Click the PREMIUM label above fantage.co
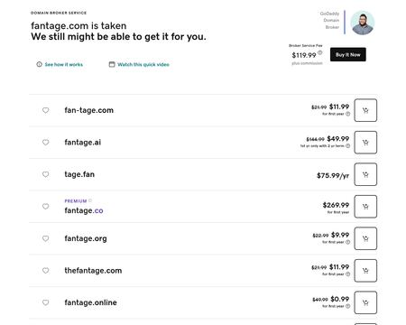Viewport: 406px width, 325px height. click(76, 201)
